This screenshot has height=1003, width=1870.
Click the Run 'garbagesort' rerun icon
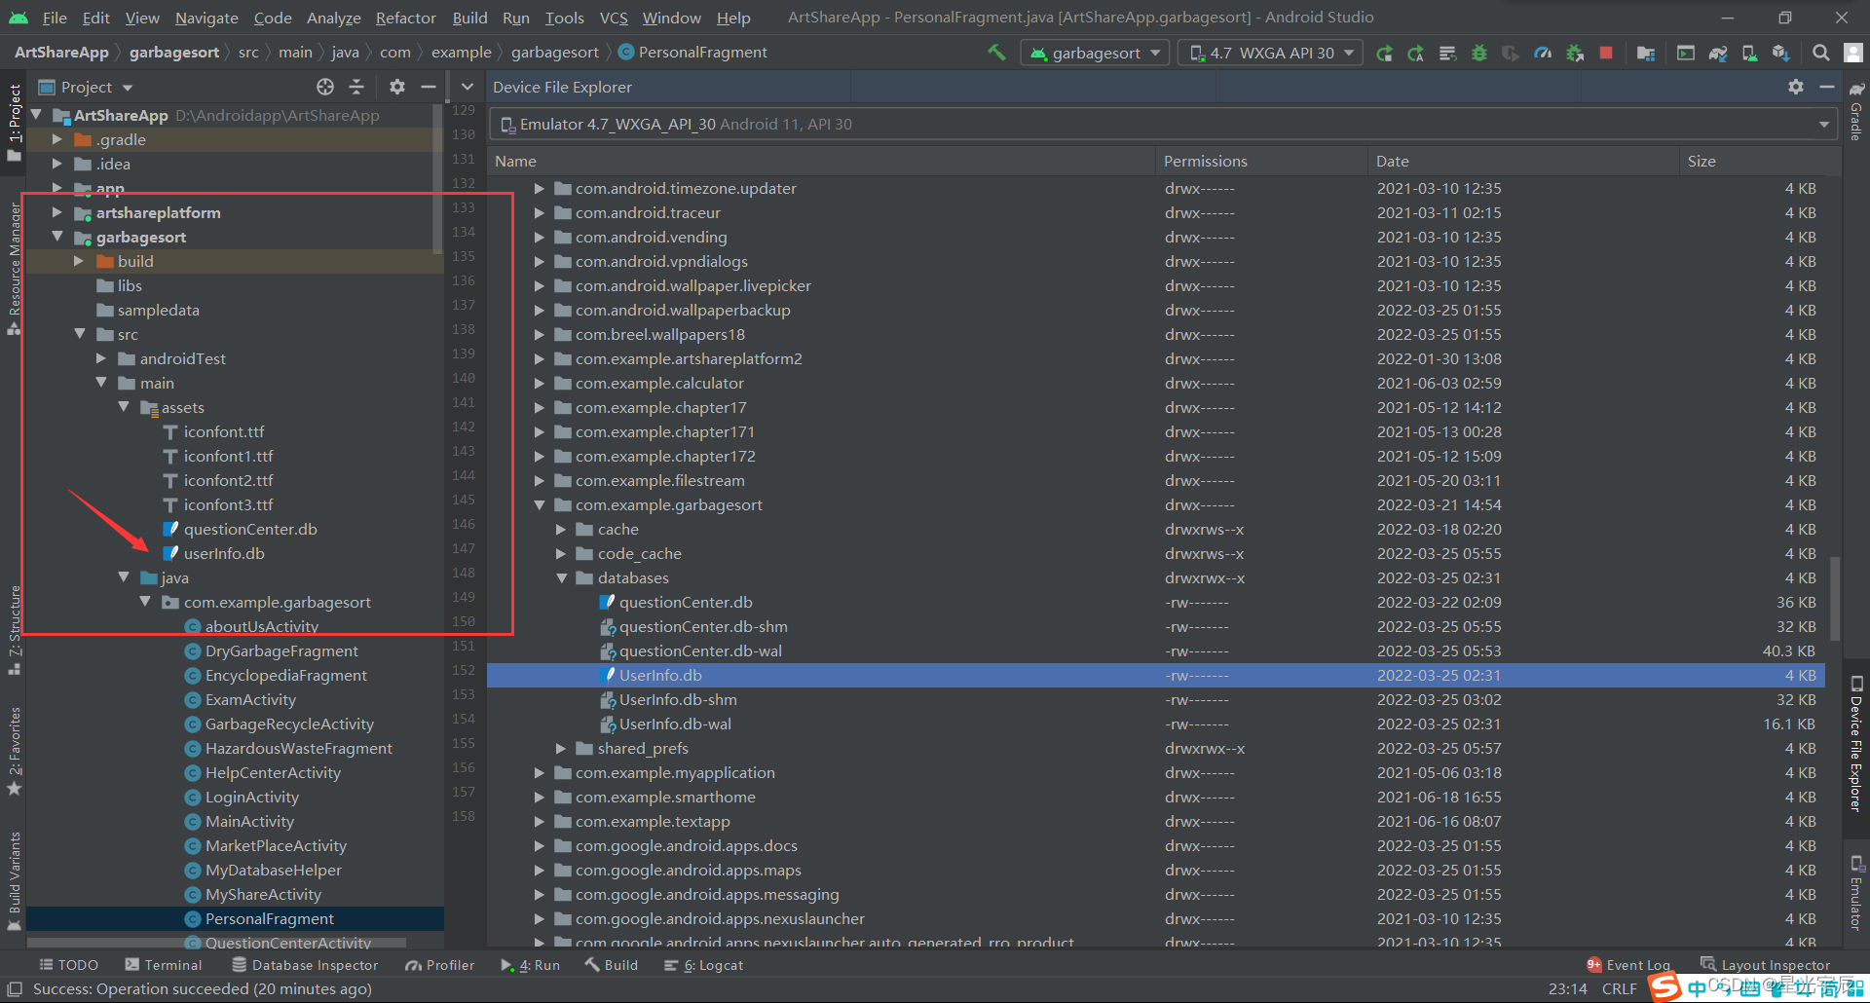(1384, 53)
